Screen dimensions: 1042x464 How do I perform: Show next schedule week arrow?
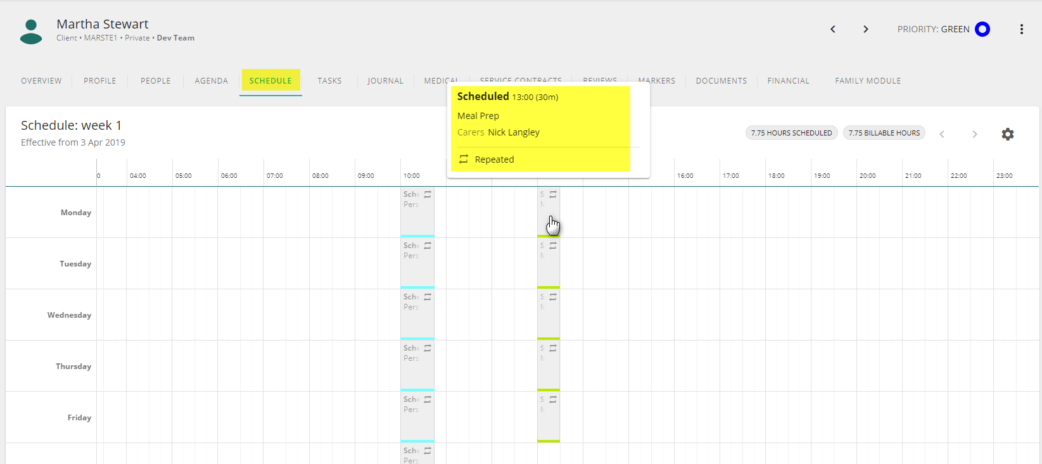tap(975, 134)
